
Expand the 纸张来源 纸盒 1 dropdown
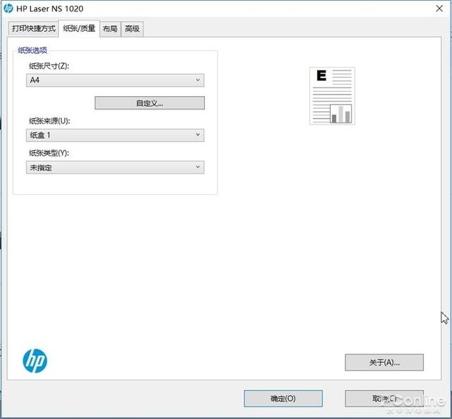pos(115,135)
